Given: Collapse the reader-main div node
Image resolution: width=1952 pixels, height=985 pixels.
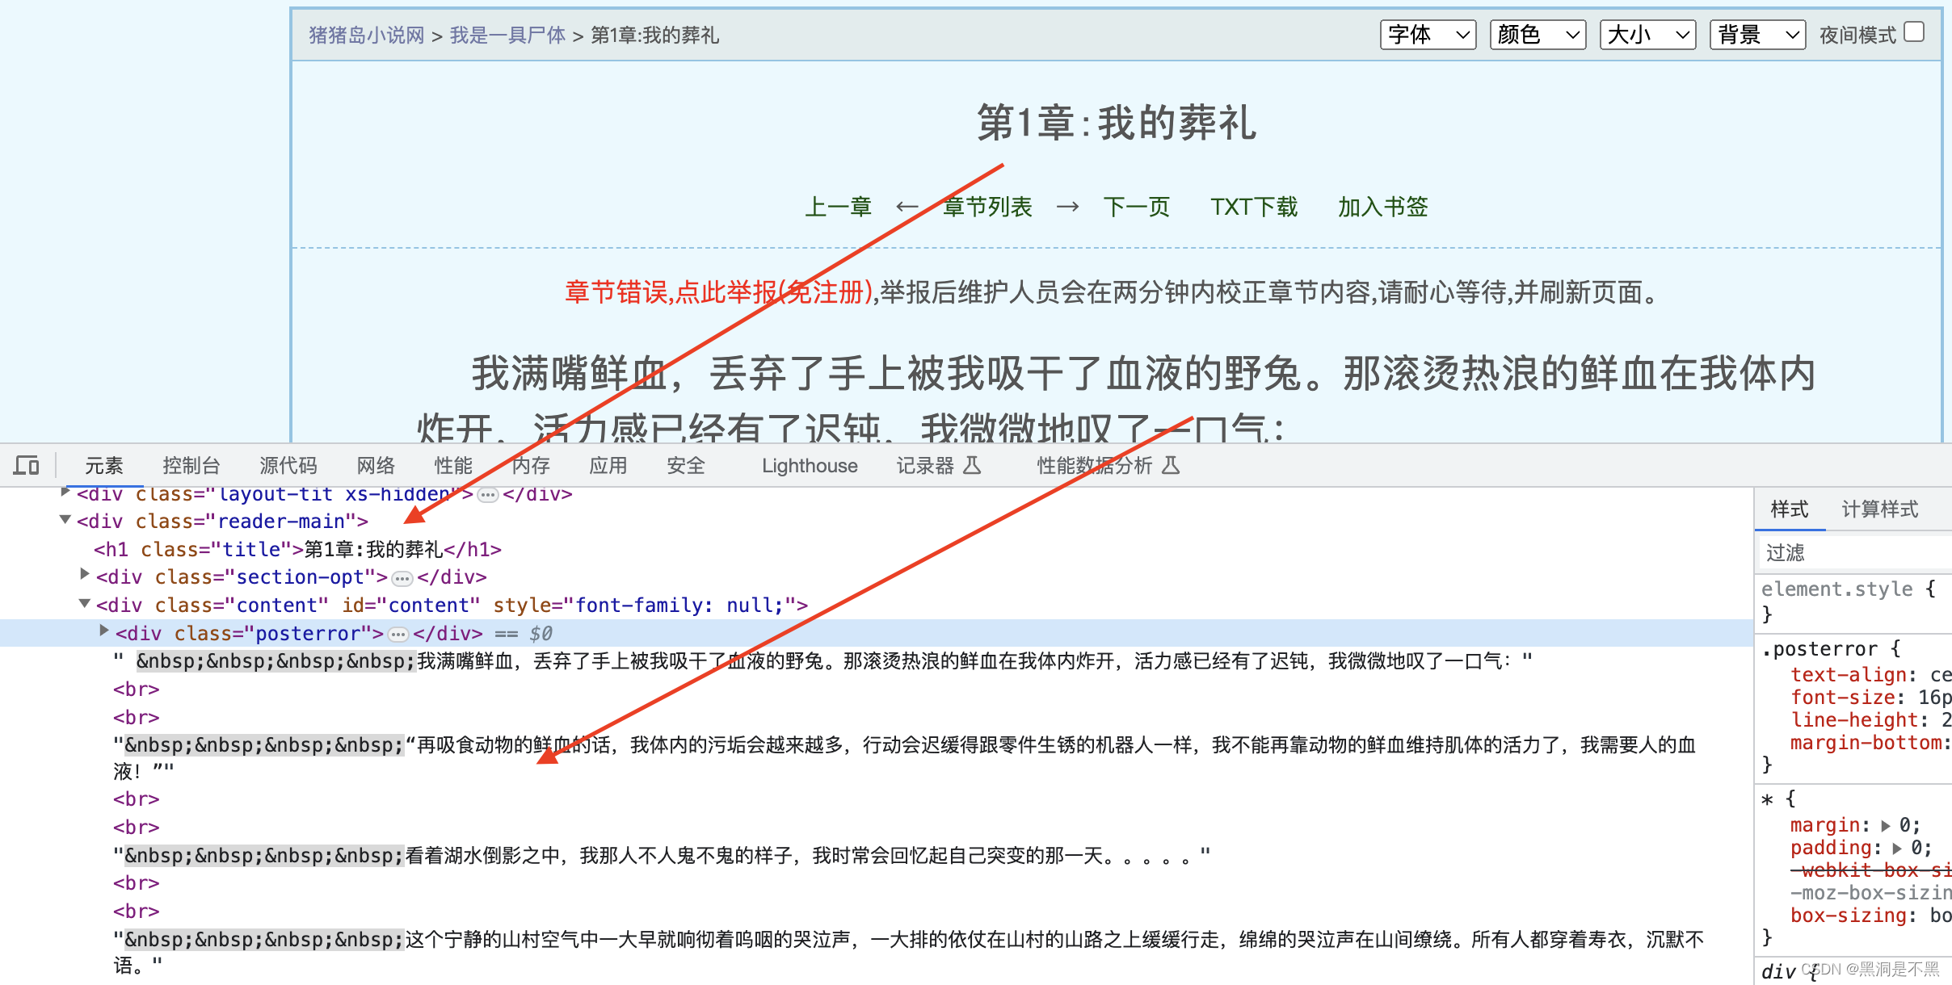Looking at the screenshot, I should [65, 520].
